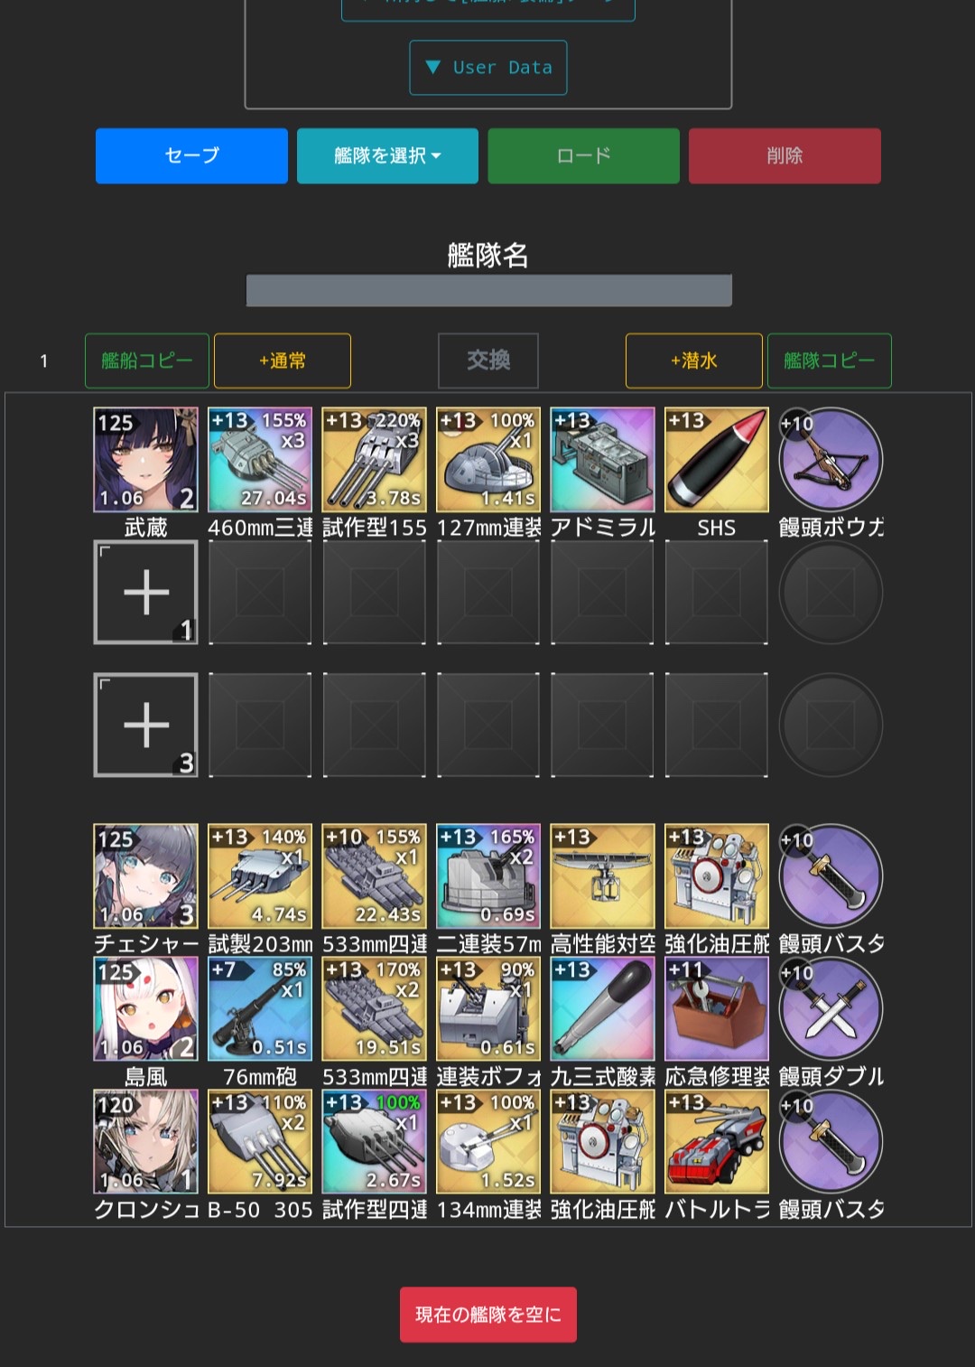975x1367 pixels.
Task: Open the 饅頭ダブル crossed swords augment
Action: tap(831, 1008)
